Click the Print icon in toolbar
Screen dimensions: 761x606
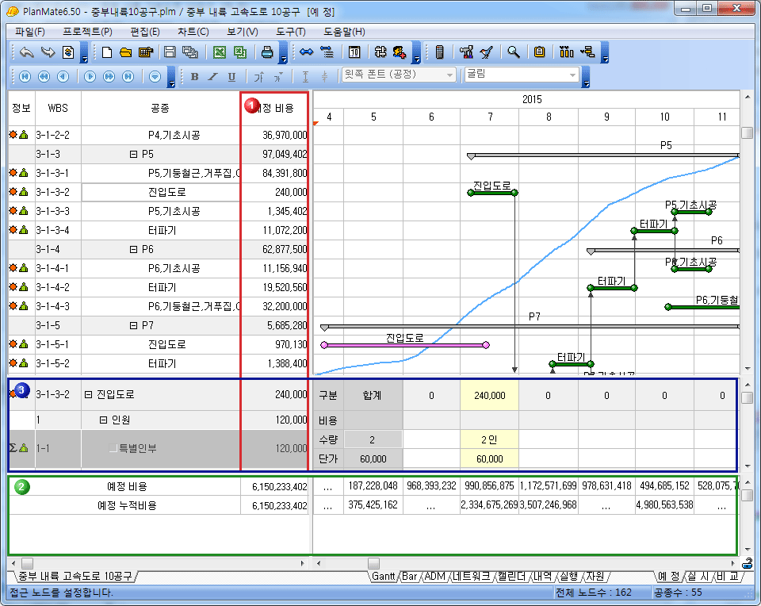pos(268,52)
